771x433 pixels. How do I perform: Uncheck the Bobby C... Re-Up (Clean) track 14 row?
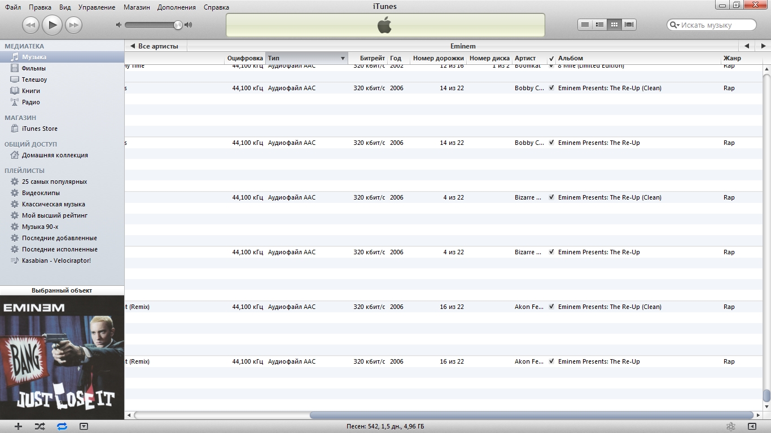click(x=551, y=88)
